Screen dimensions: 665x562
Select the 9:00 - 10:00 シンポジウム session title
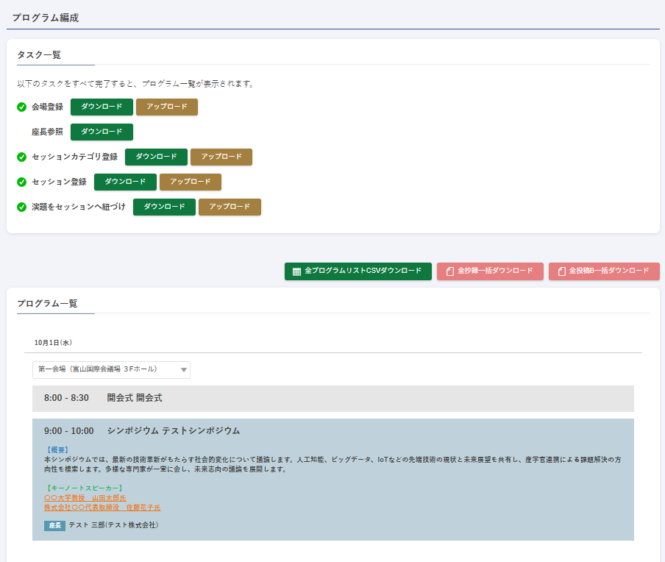(x=173, y=430)
